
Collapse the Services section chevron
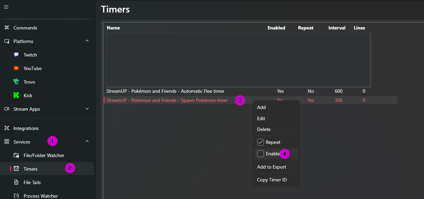(x=87, y=141)
